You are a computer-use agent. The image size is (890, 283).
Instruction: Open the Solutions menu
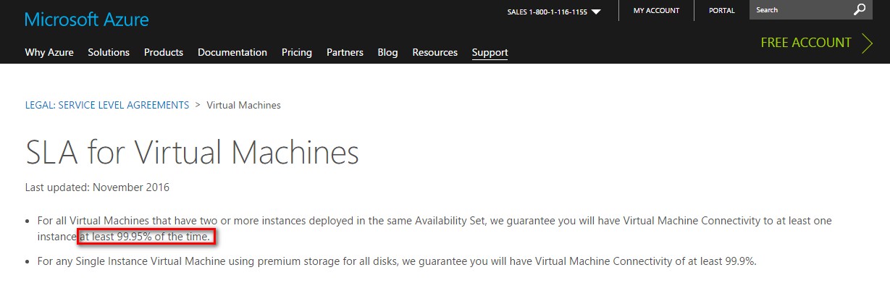click(x=109, y=52)
